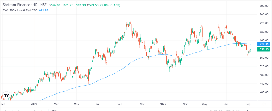Viewport: 272px width, 111px height.
Task: Open chart settings gear icon
Action: [x=264, y=104]
